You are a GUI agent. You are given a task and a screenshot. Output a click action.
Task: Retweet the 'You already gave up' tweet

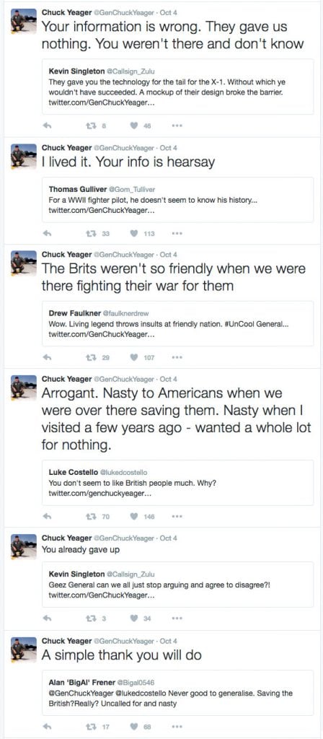[89, 618]
